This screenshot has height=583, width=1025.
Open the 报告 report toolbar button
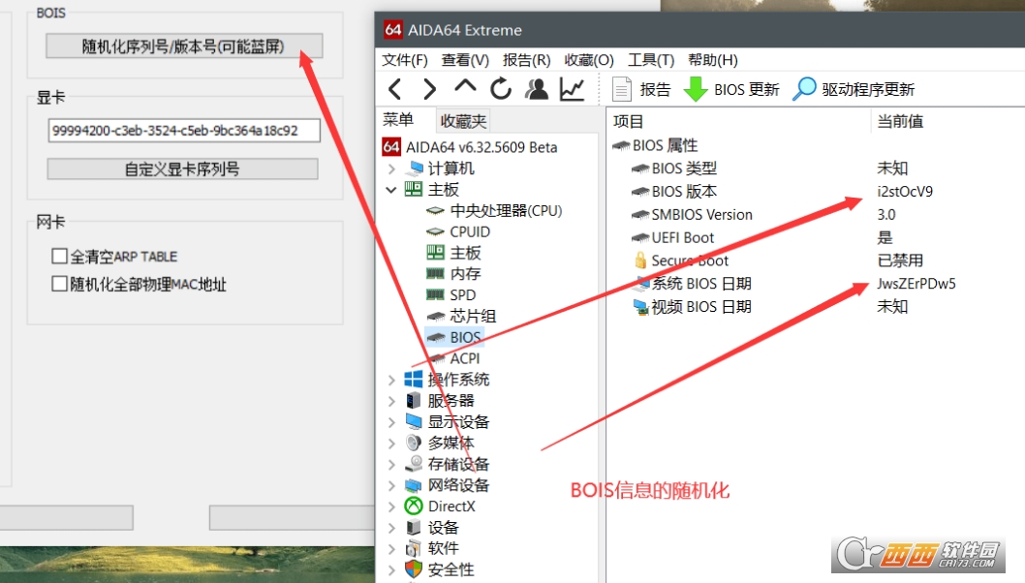[x=643, y=89]
